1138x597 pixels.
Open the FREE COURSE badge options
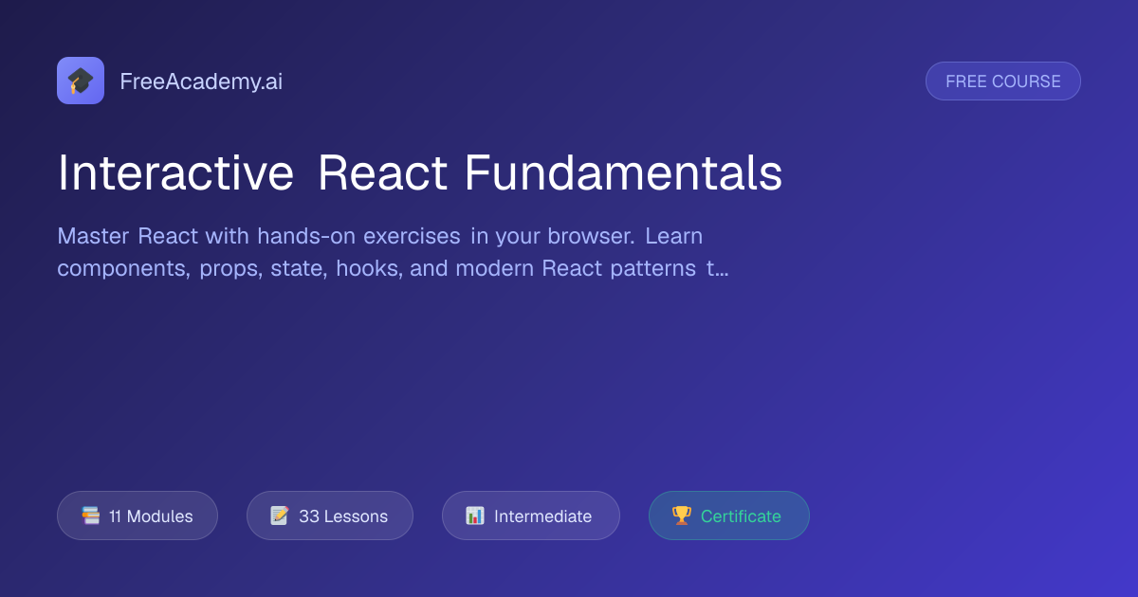point(1002,81)
